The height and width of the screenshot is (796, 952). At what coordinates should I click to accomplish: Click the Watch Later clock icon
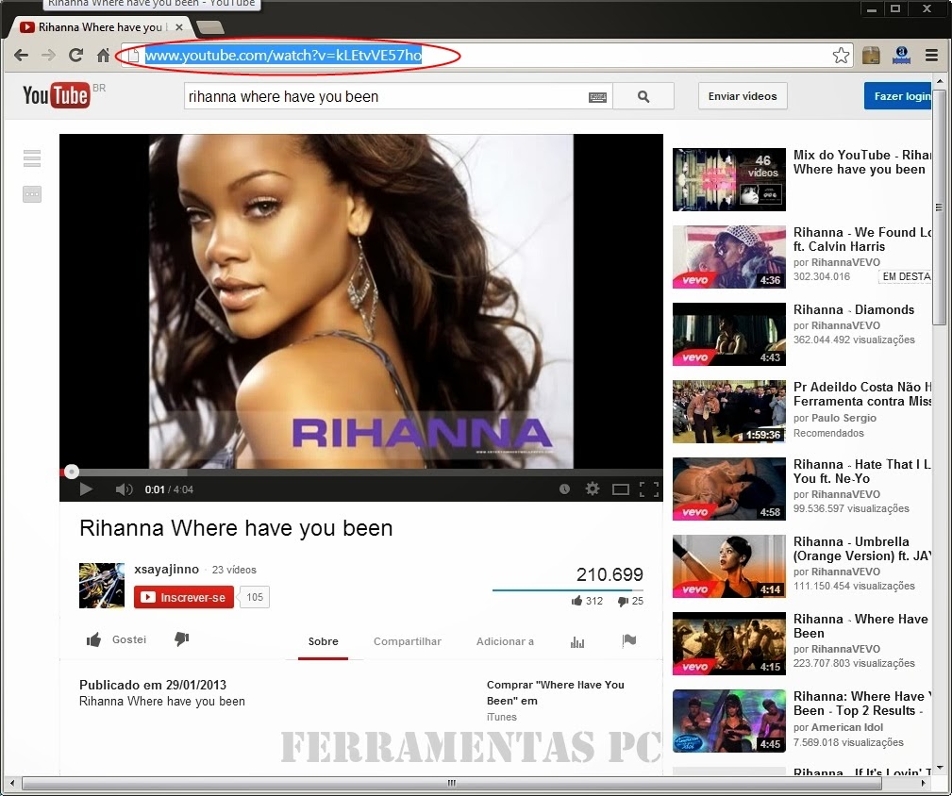tap(564, 489)
